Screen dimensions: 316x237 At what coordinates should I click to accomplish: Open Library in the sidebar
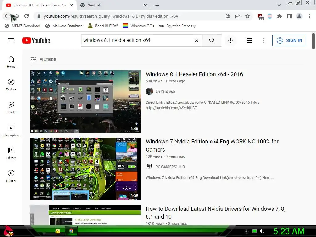tap(11, 153)
